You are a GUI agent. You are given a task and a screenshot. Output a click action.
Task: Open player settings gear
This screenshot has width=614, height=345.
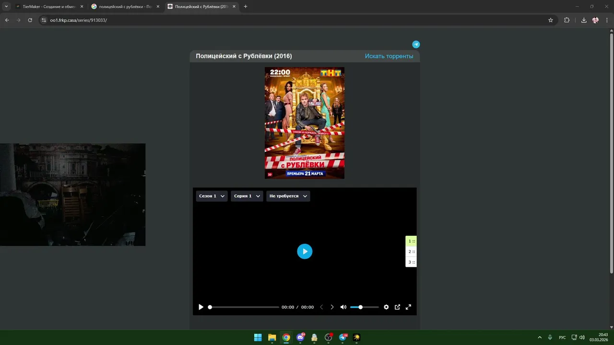tap(386, 307)
